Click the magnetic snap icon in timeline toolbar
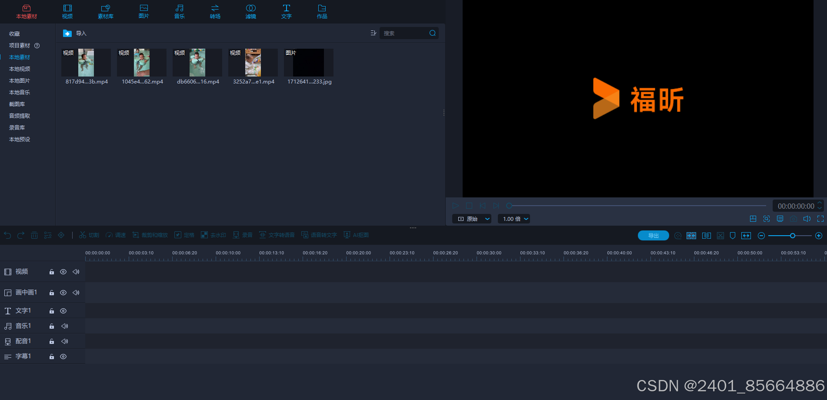 pos(691,236)
